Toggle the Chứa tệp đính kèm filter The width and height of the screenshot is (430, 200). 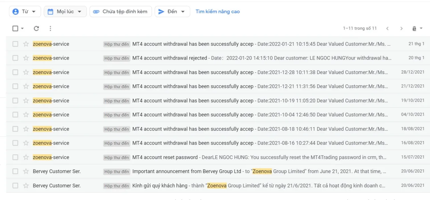click(121, 12)
